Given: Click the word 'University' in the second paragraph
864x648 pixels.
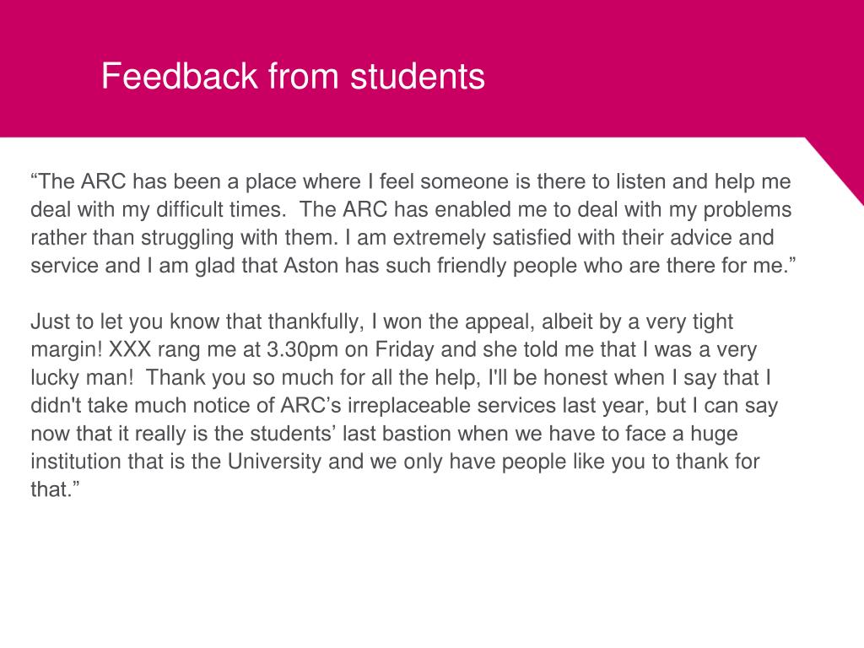Looking at the screenshot, I should (x=274, y=462).
